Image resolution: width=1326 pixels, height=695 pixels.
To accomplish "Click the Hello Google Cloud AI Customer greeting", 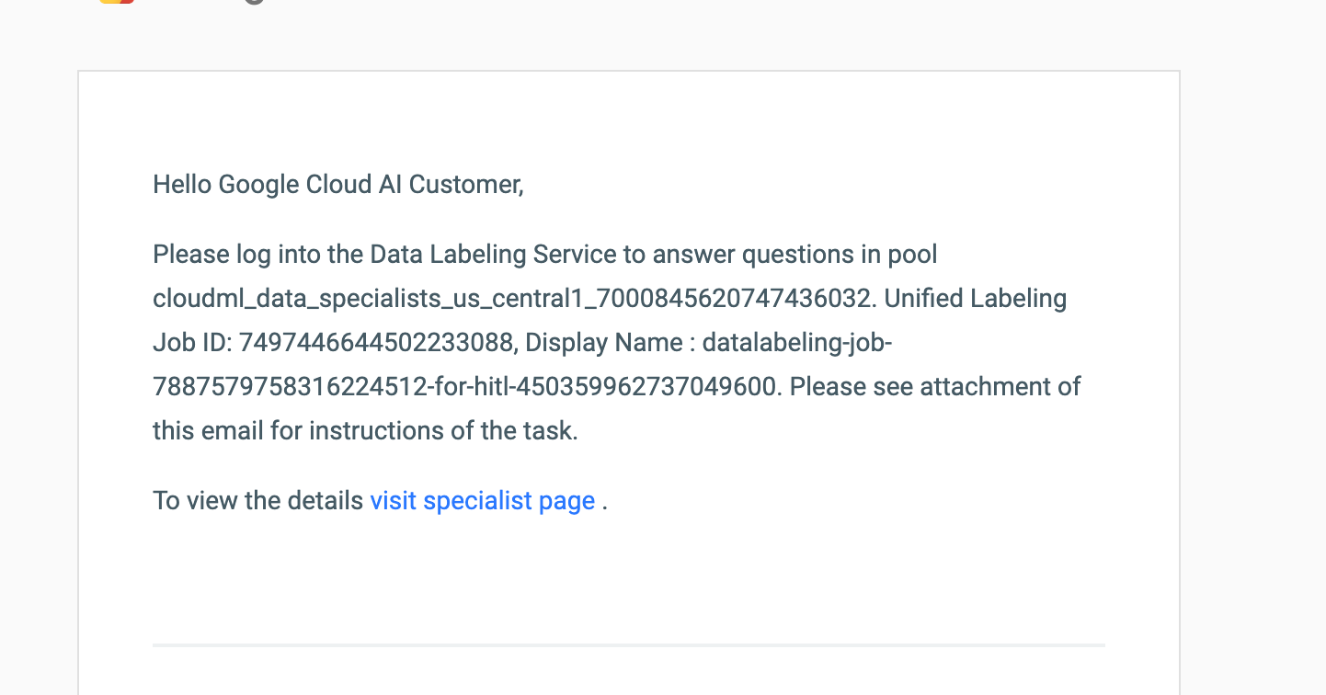I will tap(337, 185).
